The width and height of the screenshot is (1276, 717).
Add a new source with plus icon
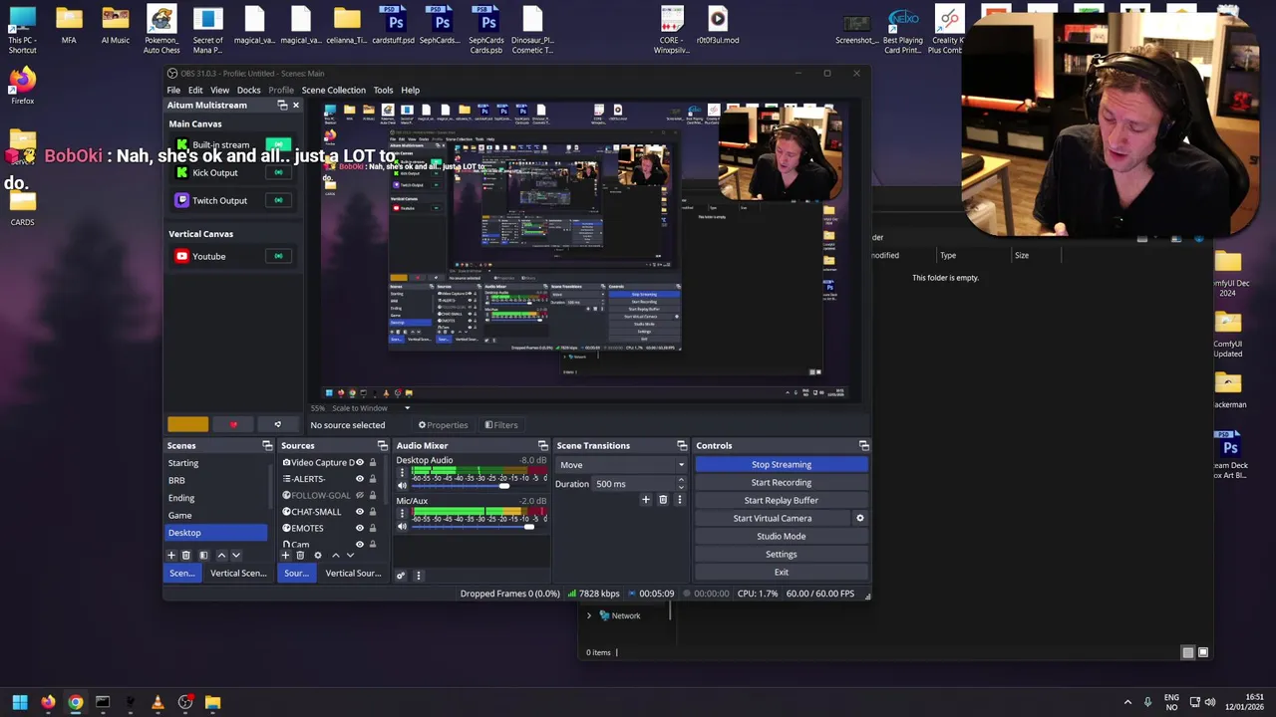click(285, 555)
